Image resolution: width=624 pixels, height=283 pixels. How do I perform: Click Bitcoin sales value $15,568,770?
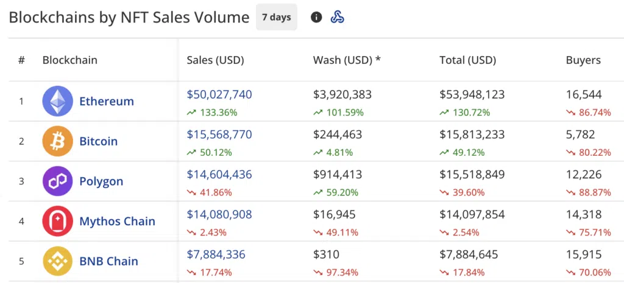click(219, 135)
